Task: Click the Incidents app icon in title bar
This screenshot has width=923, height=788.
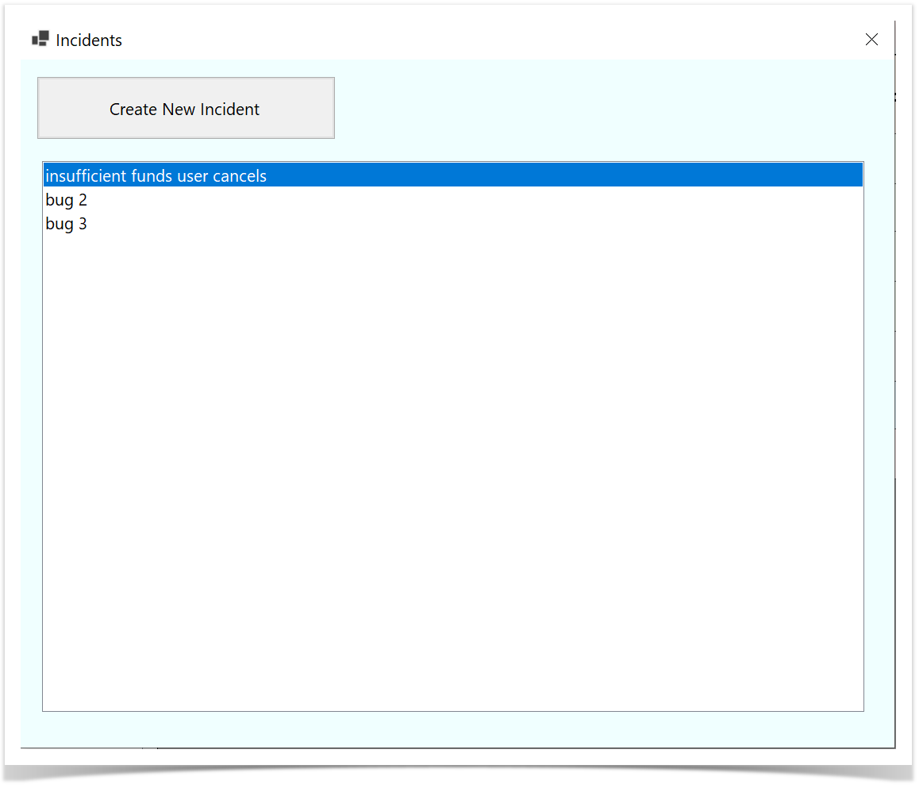Action: (40, 39)
